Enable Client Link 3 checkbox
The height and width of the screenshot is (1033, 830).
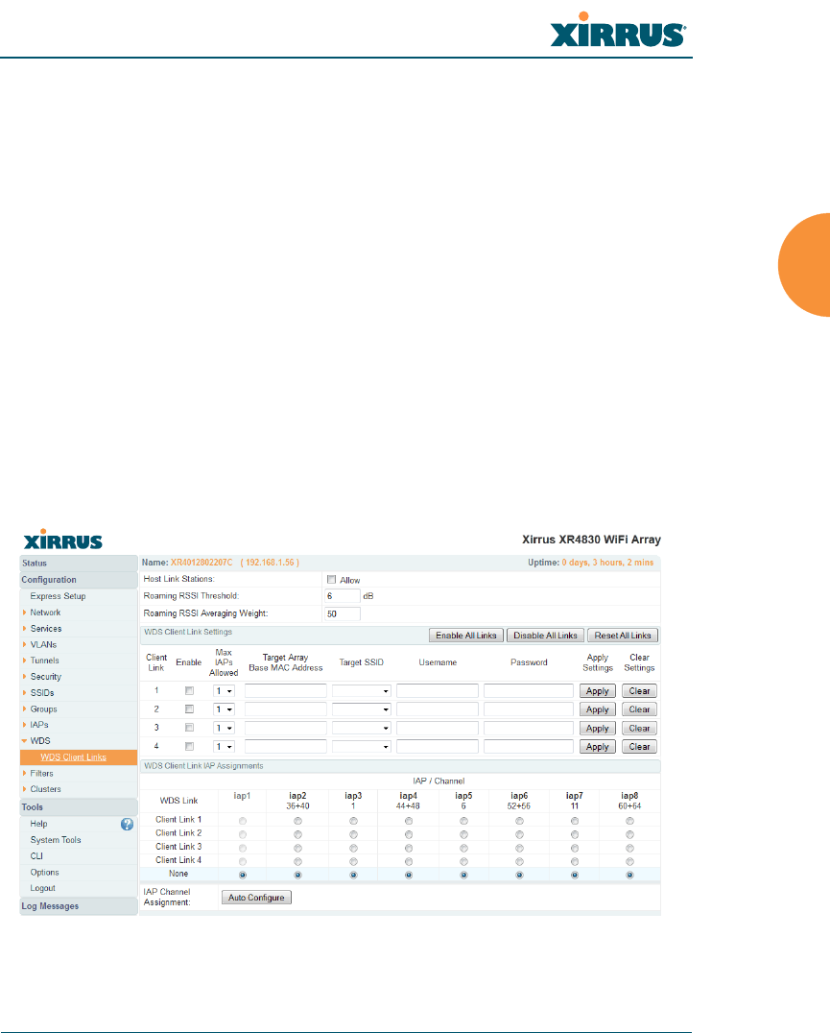pos(190,728)
